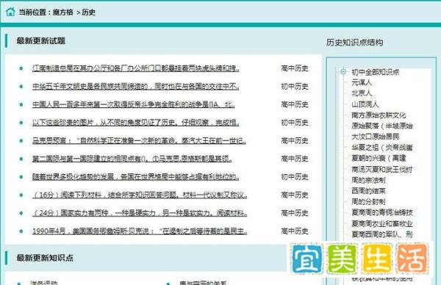Open the （16分）阅读下列材料 question

point(140,195)
